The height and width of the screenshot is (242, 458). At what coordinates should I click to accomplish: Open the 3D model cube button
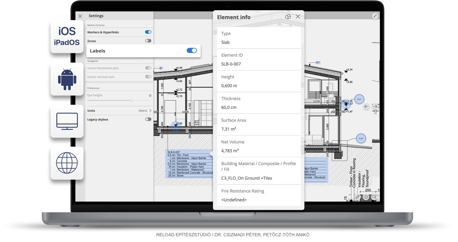tap(366, 197)
